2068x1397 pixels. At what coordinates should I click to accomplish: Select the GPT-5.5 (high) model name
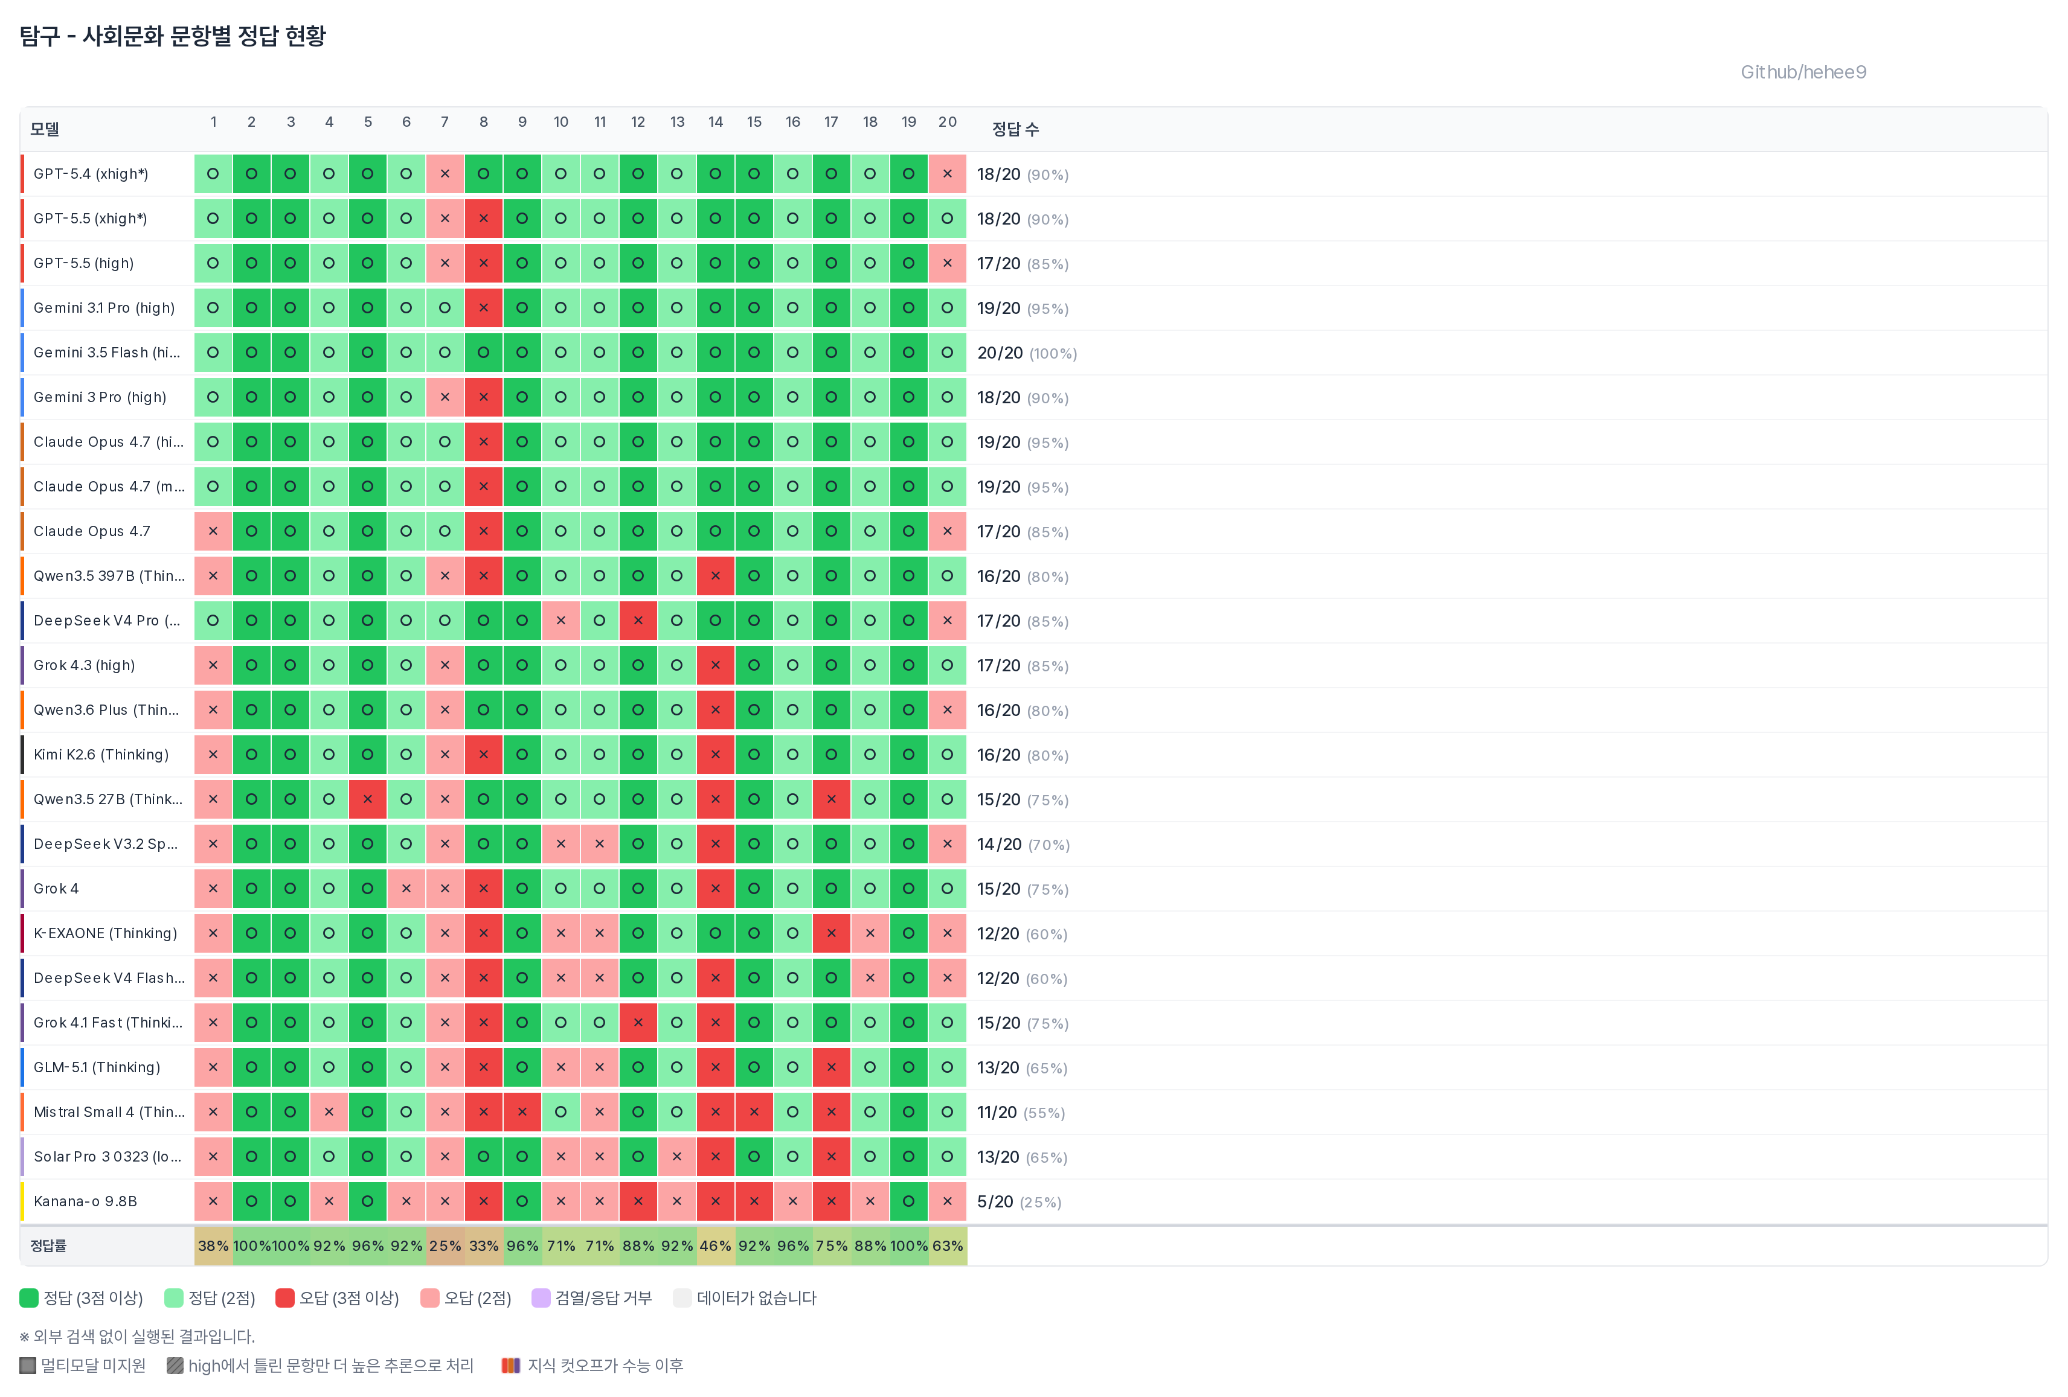coord(83,263)
